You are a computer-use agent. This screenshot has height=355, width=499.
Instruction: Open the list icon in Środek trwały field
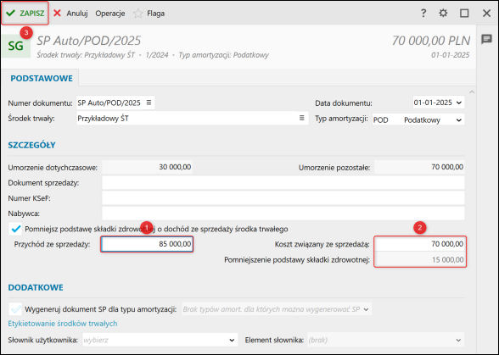(302, 118)
